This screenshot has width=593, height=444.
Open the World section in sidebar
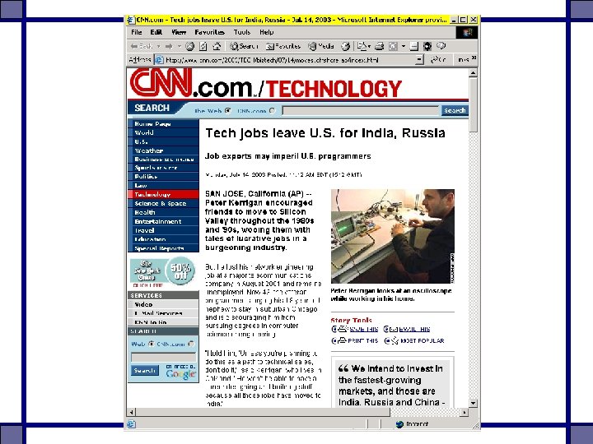(x=163, y=133)
